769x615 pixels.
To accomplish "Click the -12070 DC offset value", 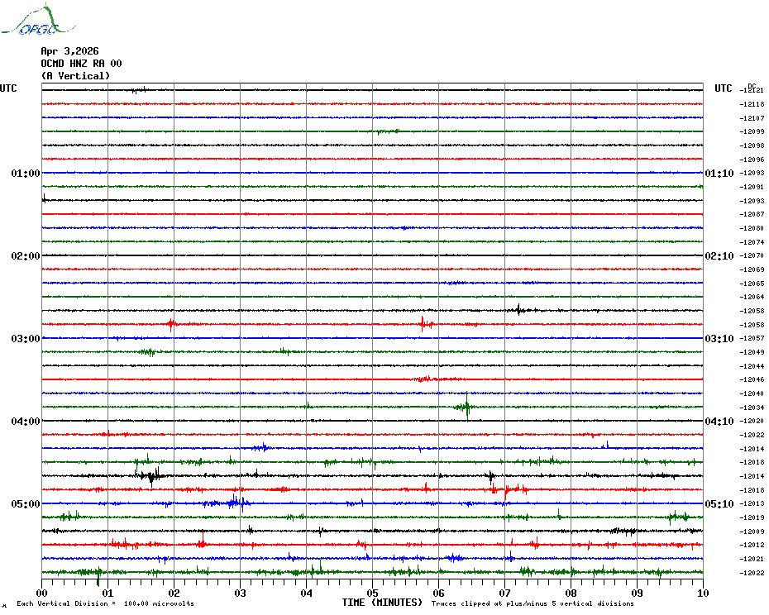I will point(752,256).
